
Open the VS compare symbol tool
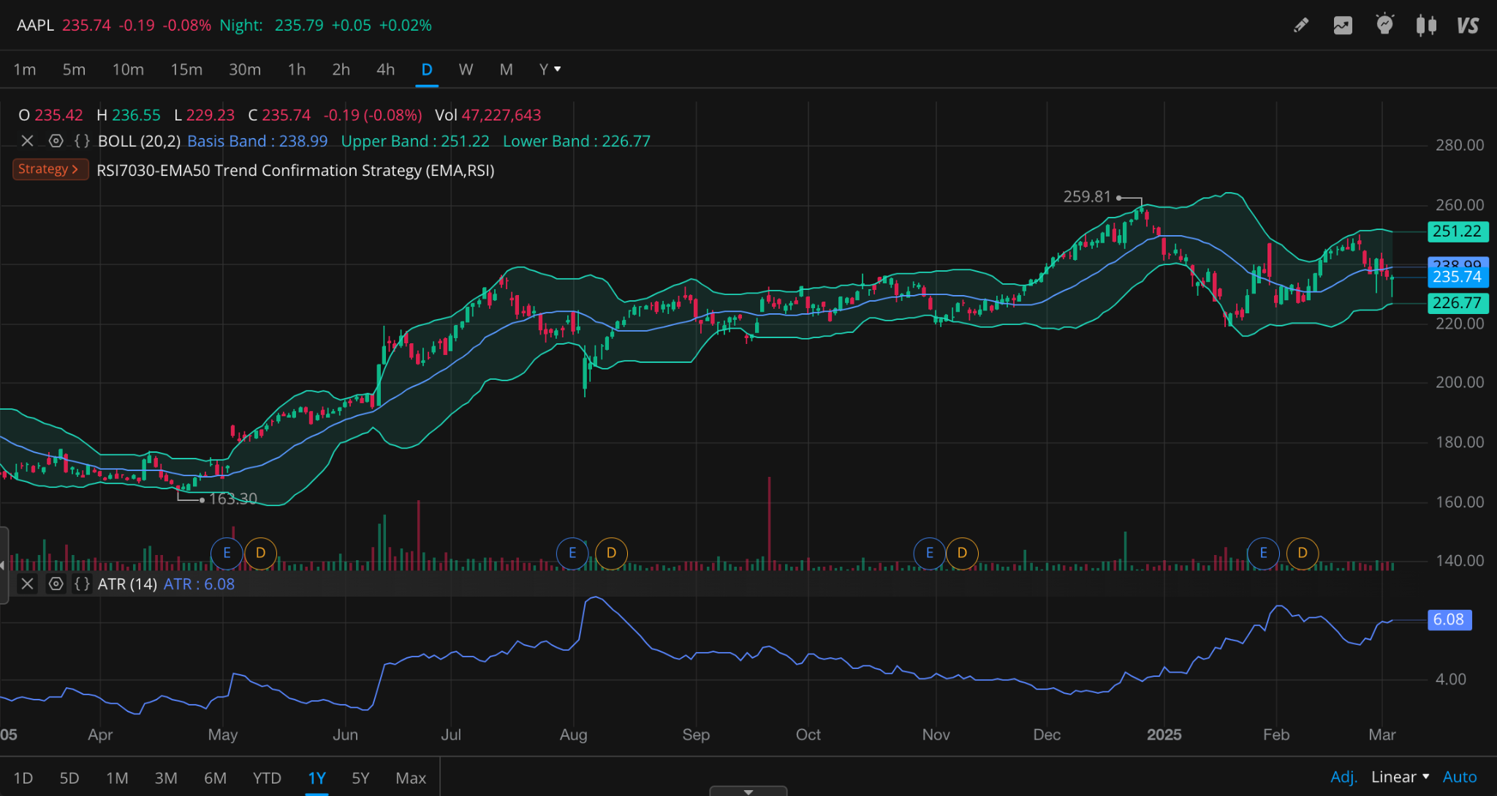click(x=1467, y=26)
